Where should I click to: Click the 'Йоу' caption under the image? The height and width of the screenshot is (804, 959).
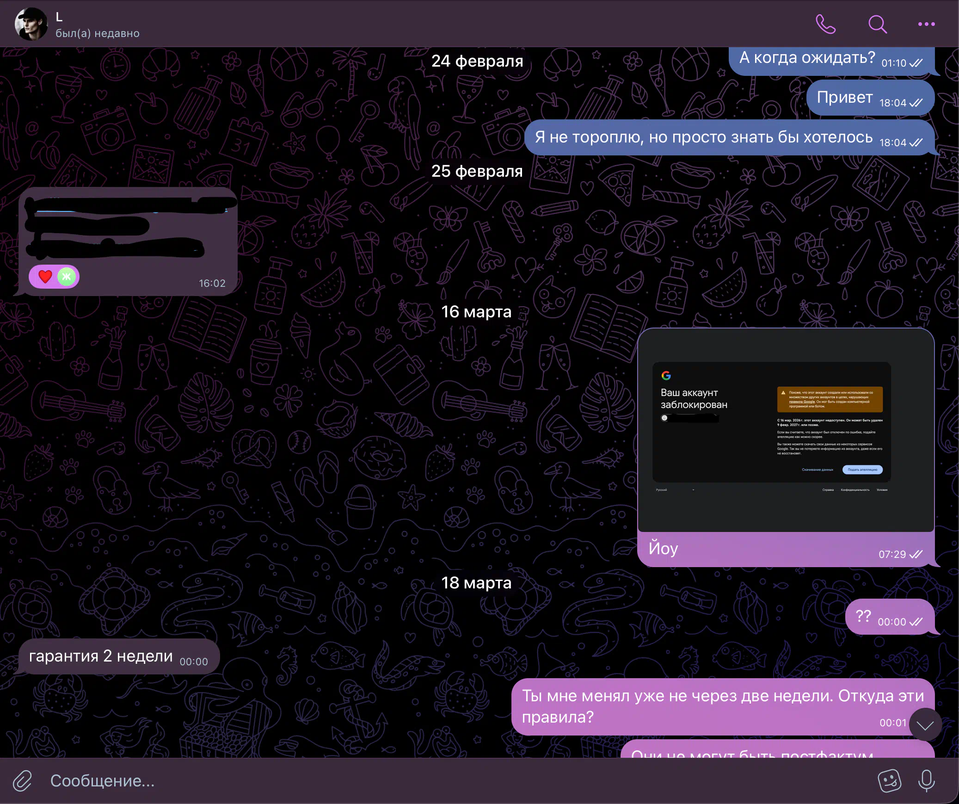(x=663, y=549)
